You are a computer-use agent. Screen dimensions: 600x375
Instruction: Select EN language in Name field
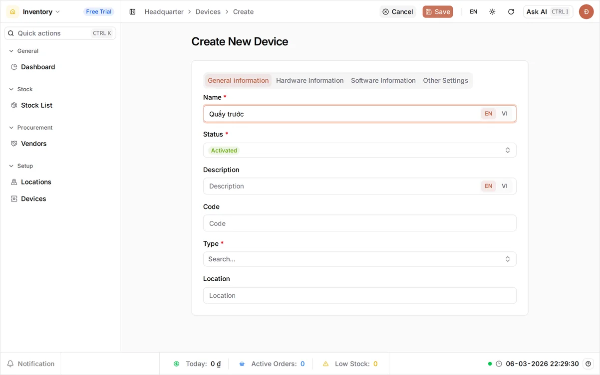[x=488, y=114]
